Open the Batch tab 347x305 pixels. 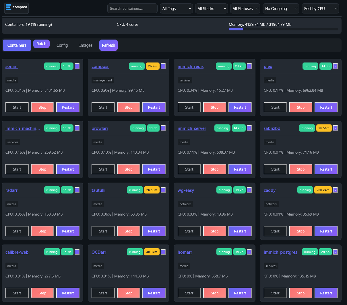coord(41,44)
